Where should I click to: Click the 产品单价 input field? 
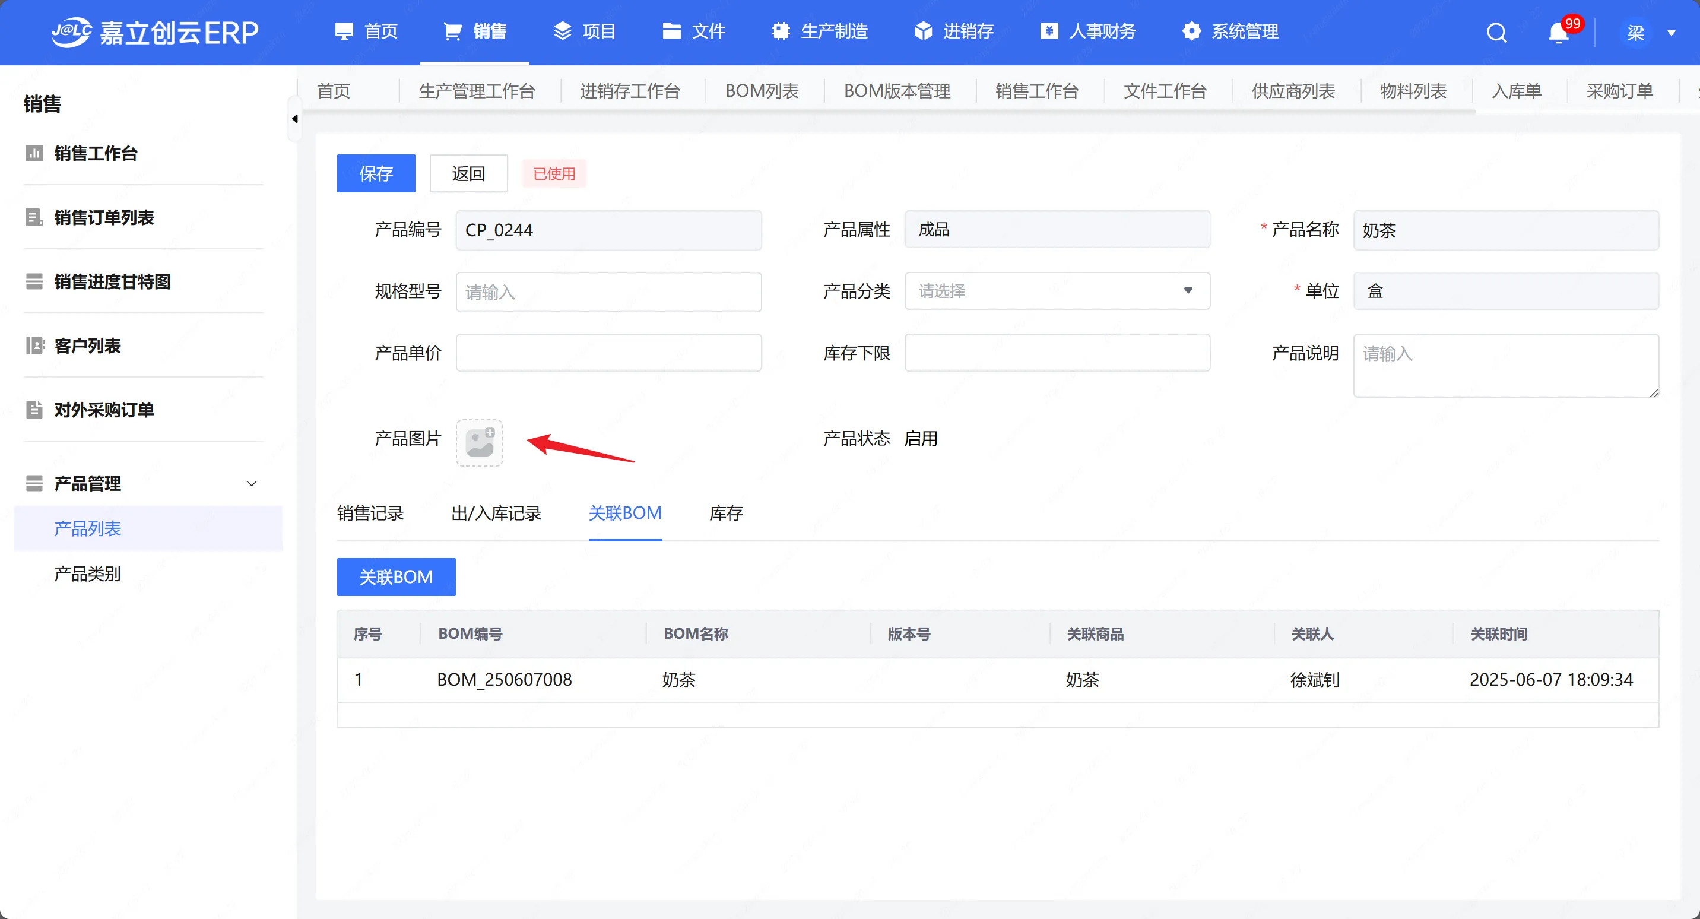coord(608,353)
